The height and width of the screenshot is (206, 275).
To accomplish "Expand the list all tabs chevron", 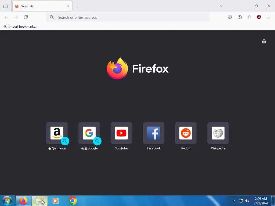I will [222, 6].
